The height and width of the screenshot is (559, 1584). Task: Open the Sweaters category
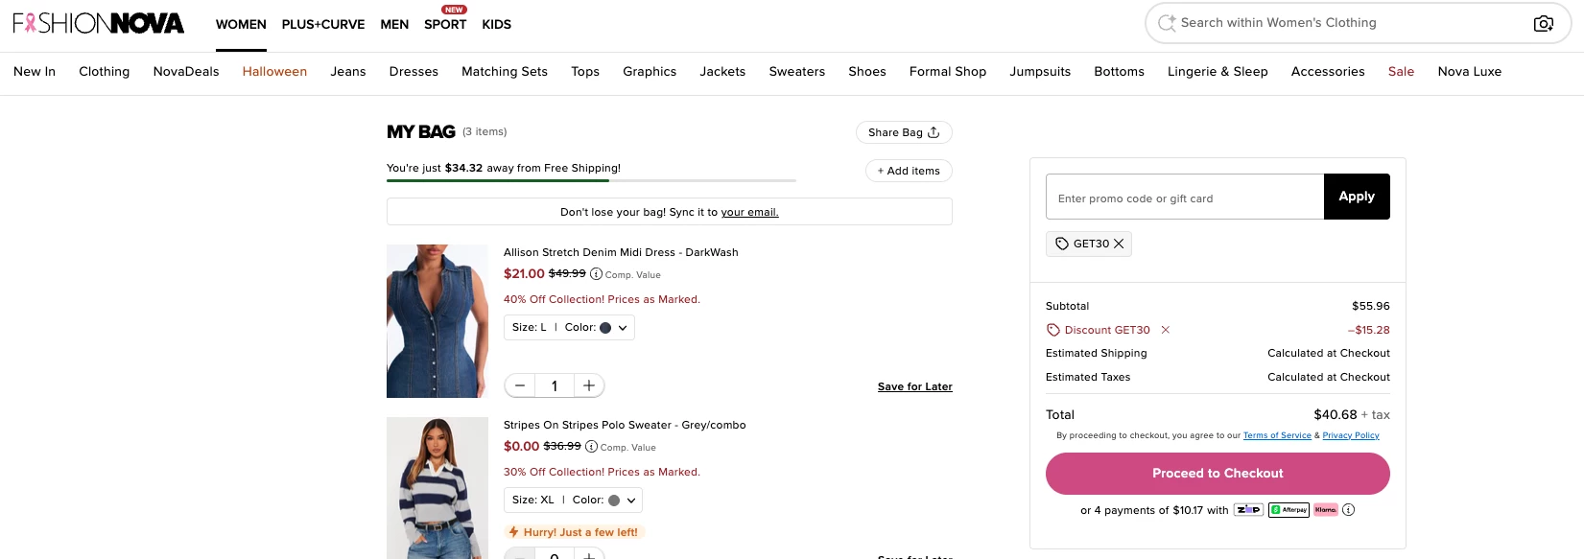click(x=797, y=72)
